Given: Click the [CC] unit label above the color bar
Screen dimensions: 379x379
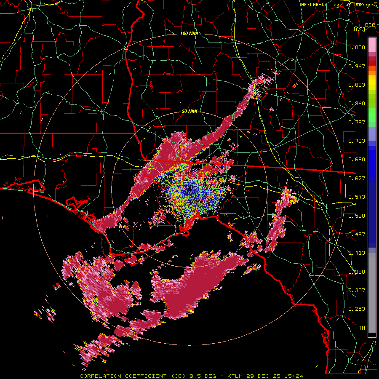Looking at the screenshot, I should 360,29.
